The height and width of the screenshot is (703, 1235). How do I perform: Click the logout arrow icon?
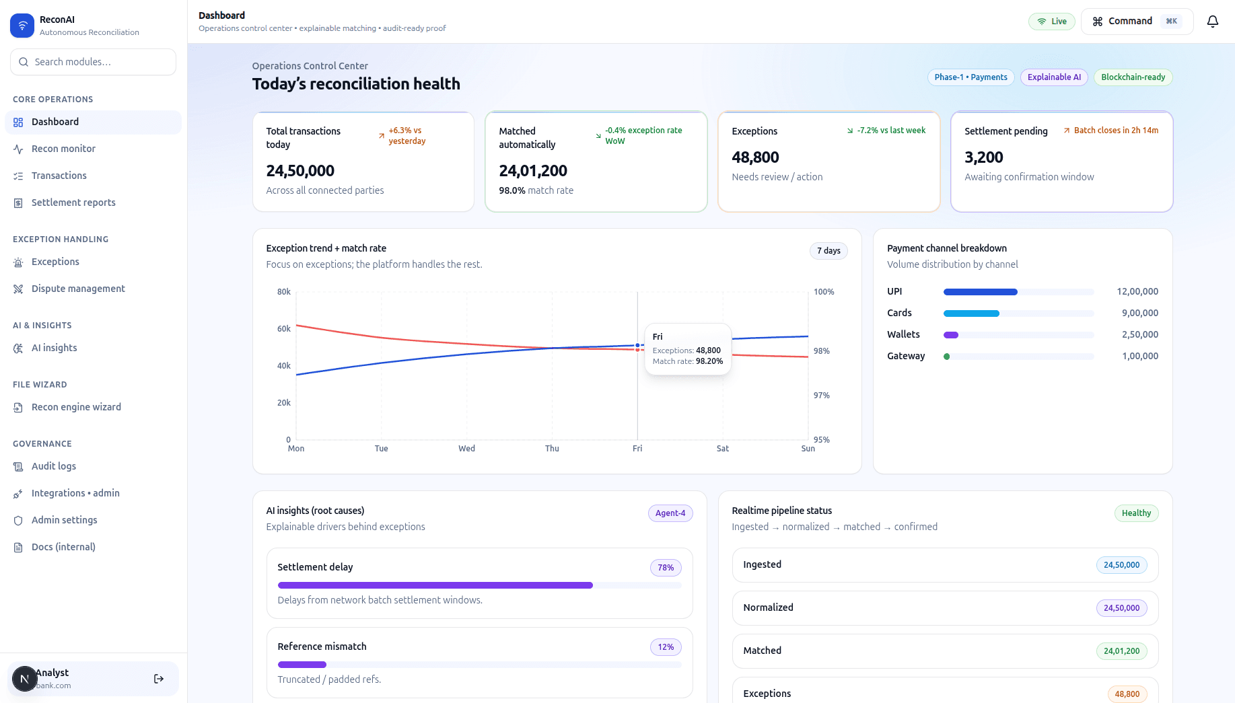(159, 679)
